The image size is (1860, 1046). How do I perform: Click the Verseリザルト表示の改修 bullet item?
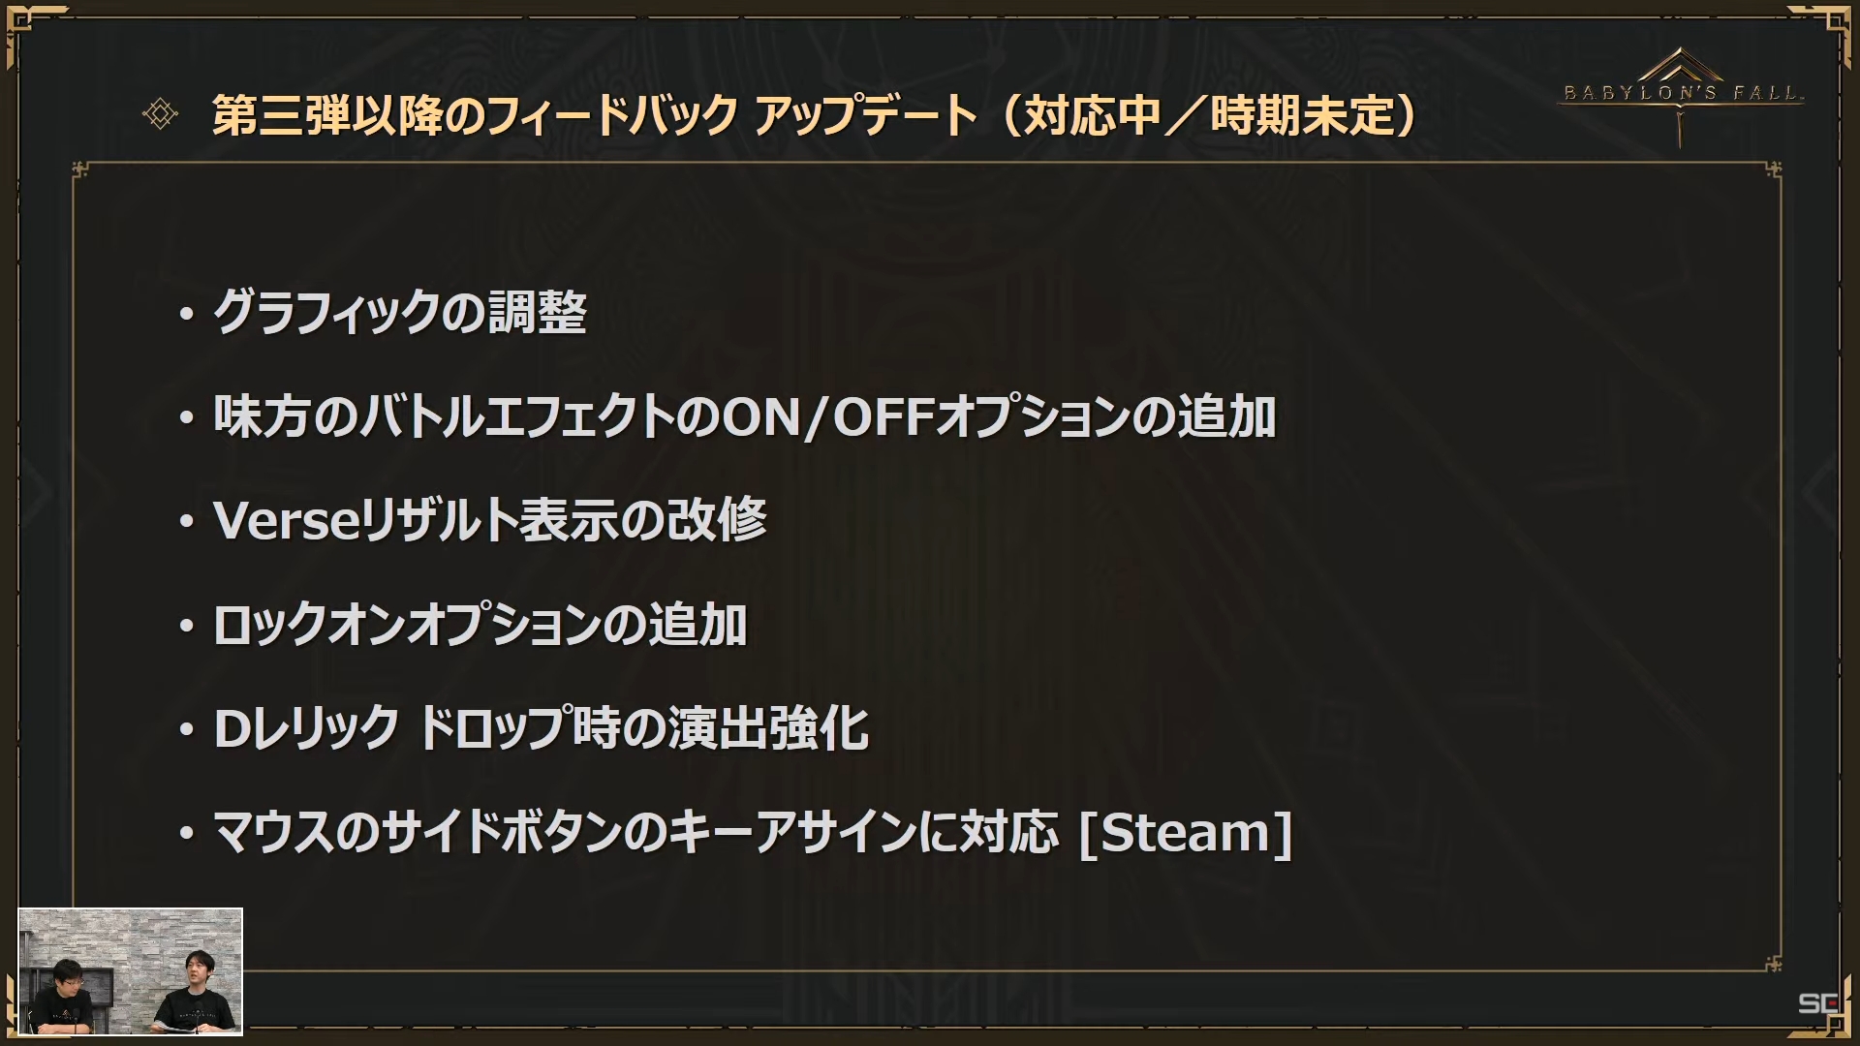[489, 520]
